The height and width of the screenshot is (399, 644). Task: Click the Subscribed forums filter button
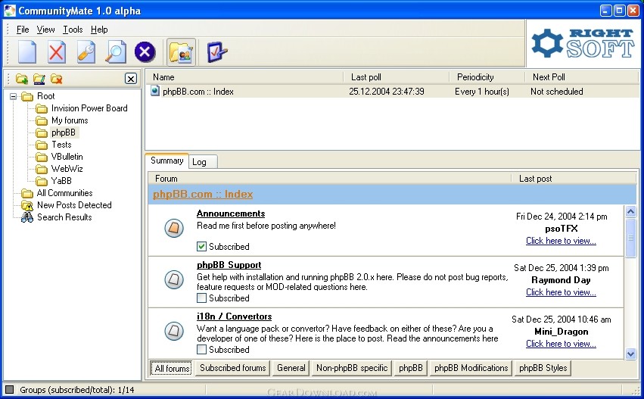point(232,368)
